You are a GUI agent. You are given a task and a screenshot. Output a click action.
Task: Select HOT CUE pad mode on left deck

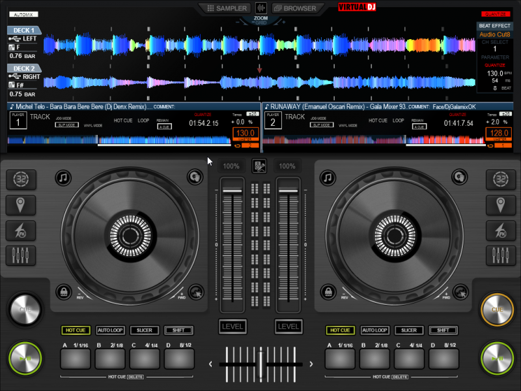point(76,330)
